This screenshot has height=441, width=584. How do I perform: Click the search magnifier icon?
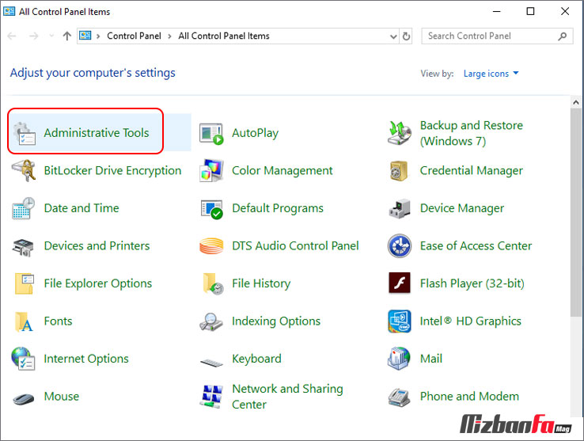[x=563, y=36]
